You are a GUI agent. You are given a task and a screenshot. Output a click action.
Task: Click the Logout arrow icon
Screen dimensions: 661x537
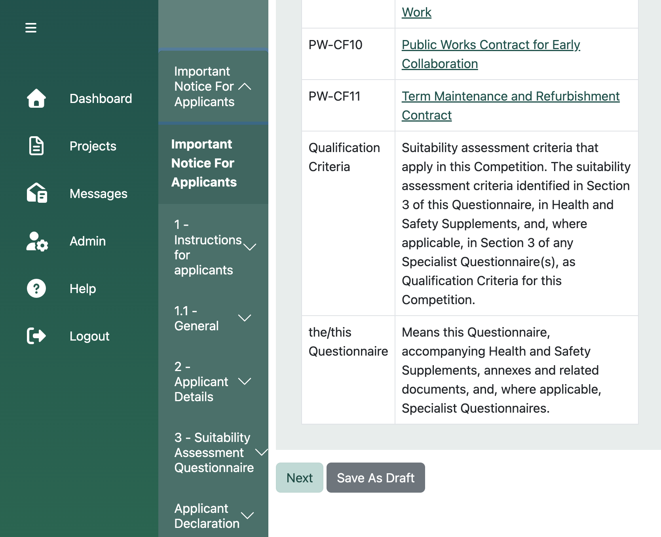[36, 336]
